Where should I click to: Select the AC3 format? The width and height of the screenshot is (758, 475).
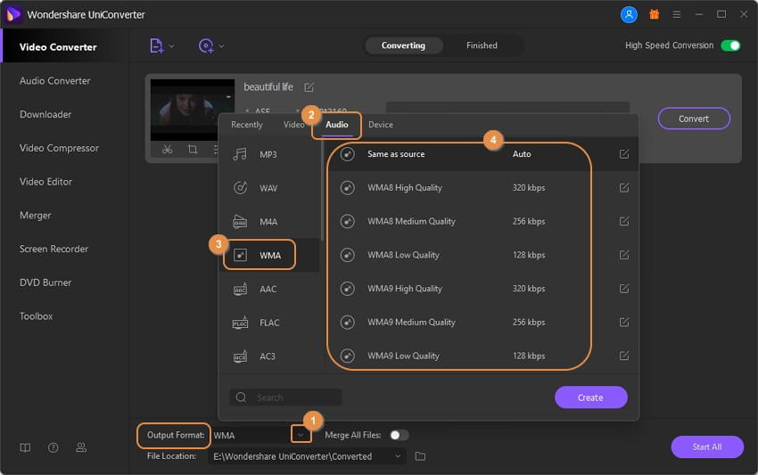[268, 356]
